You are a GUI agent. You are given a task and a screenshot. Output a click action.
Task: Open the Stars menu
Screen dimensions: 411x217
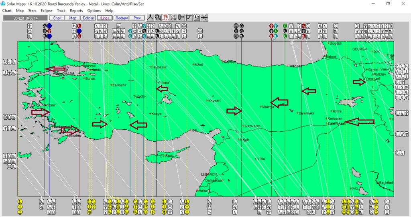pos(32,10)
